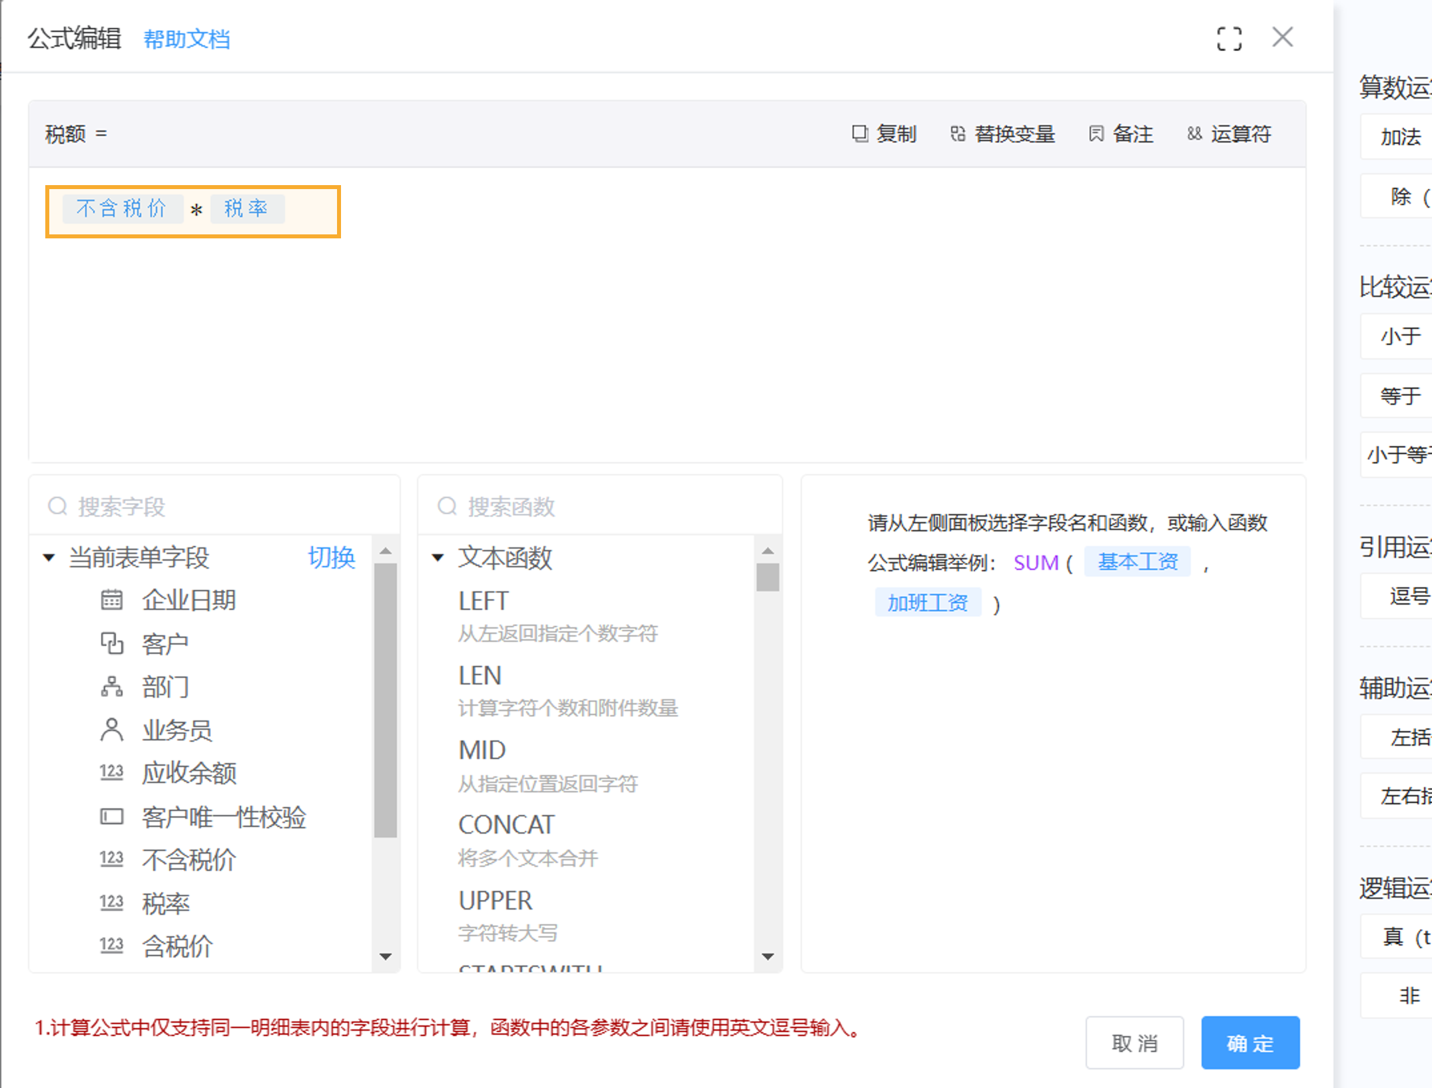Insert the LEFT function
Viewport: 1432px width, 1088px height.
(484, 601)
